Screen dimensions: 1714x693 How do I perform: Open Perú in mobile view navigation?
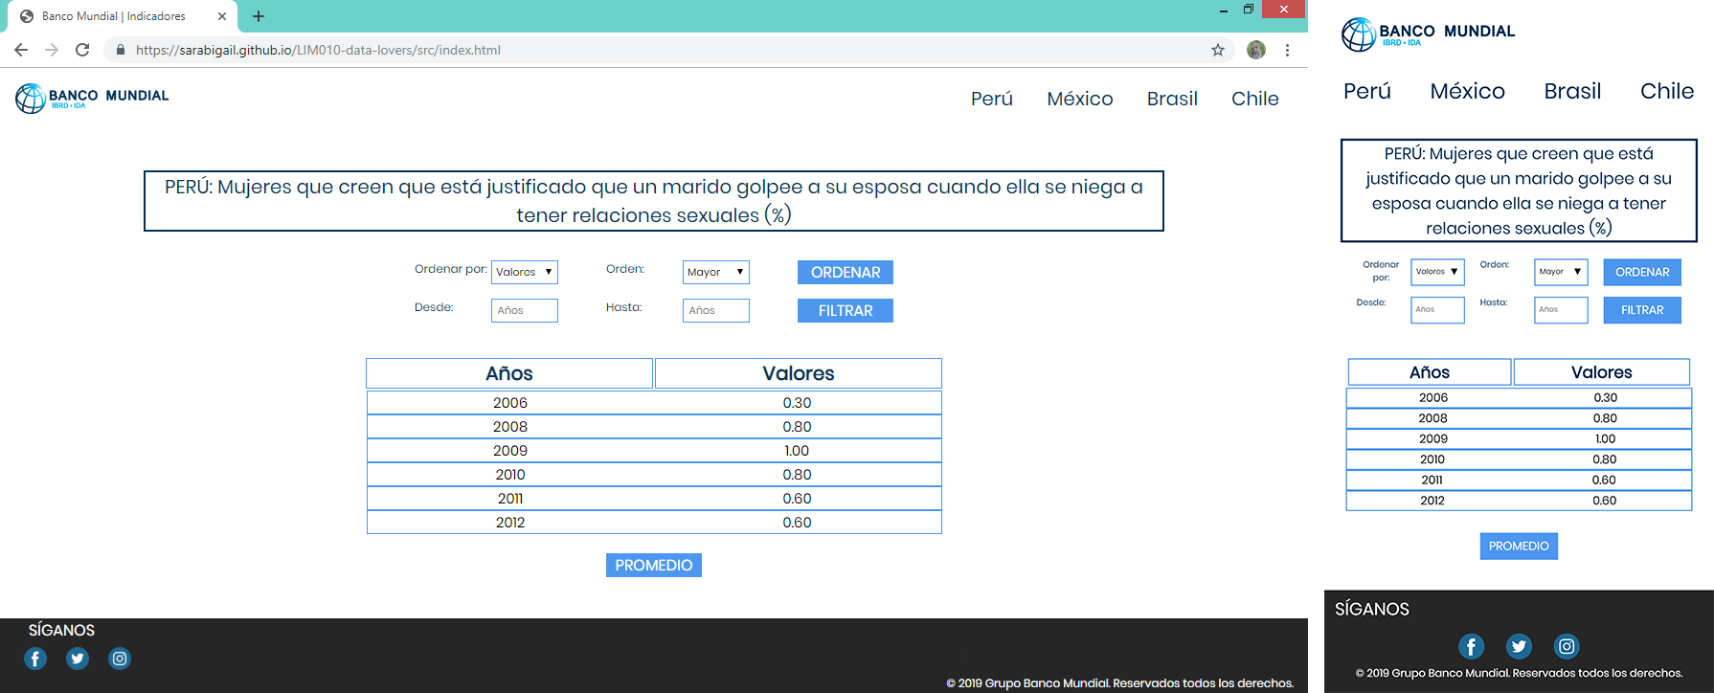point(1367,91)
